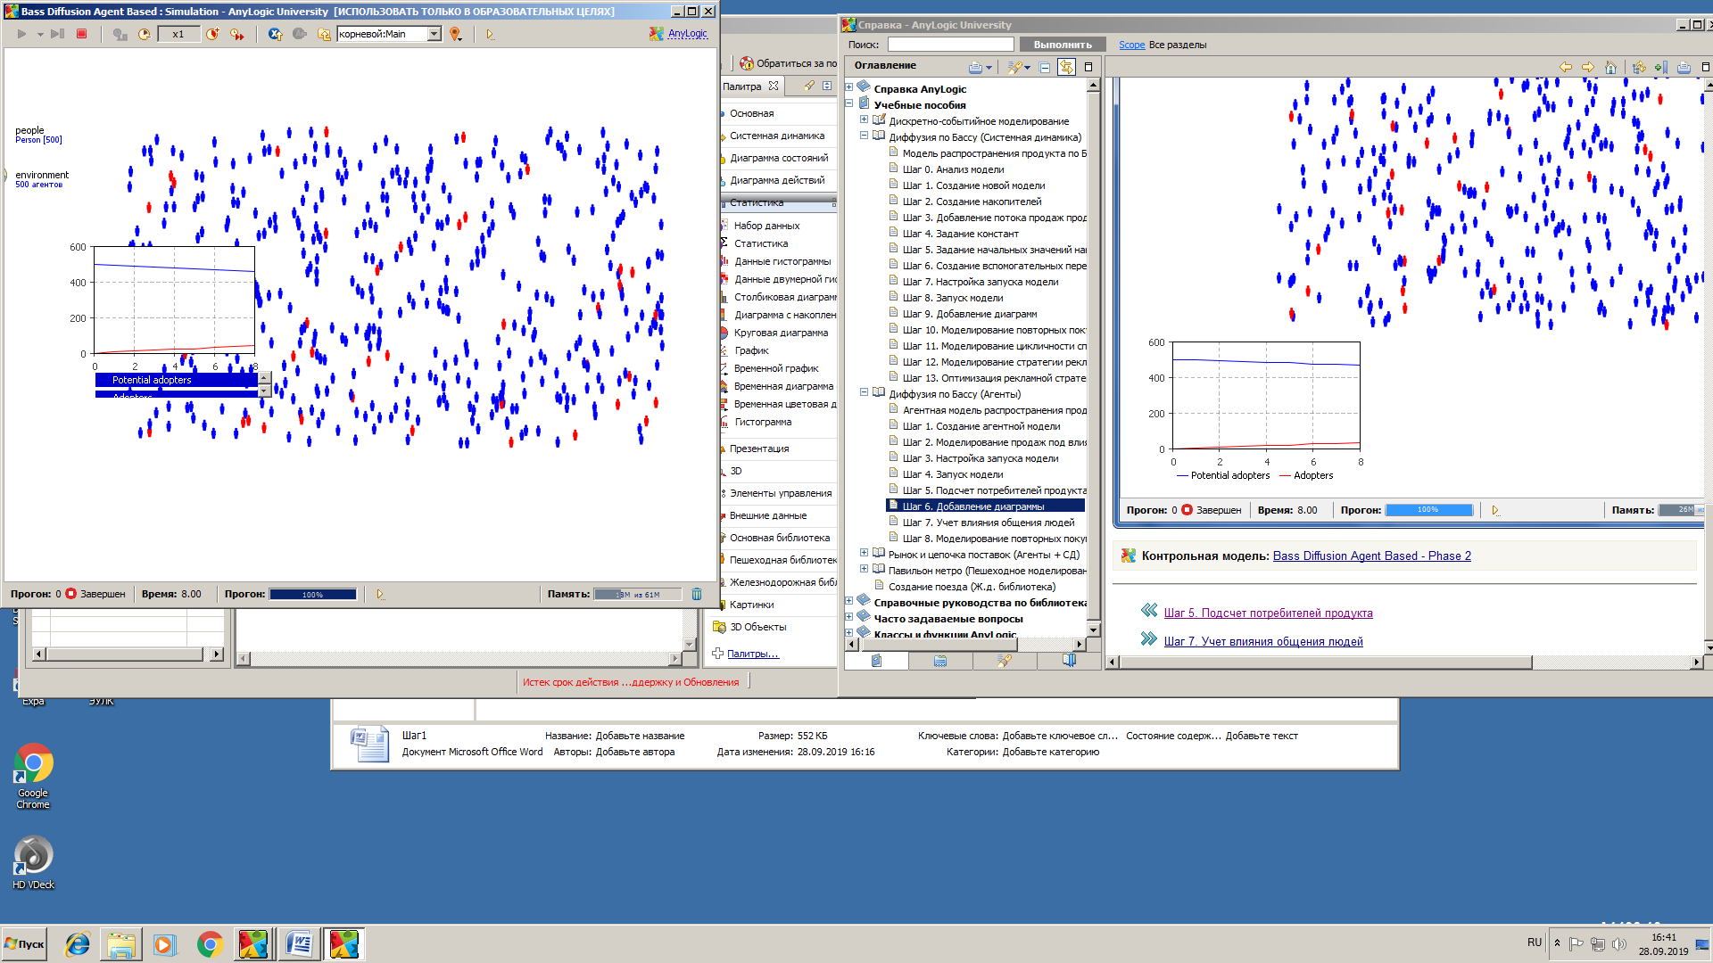Click the Run simulation play icon
The height and width of the screenshot is (963, 1713).
coord(21,34)
